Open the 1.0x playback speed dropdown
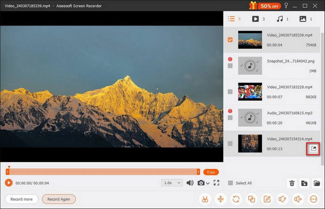 point(172,183)
